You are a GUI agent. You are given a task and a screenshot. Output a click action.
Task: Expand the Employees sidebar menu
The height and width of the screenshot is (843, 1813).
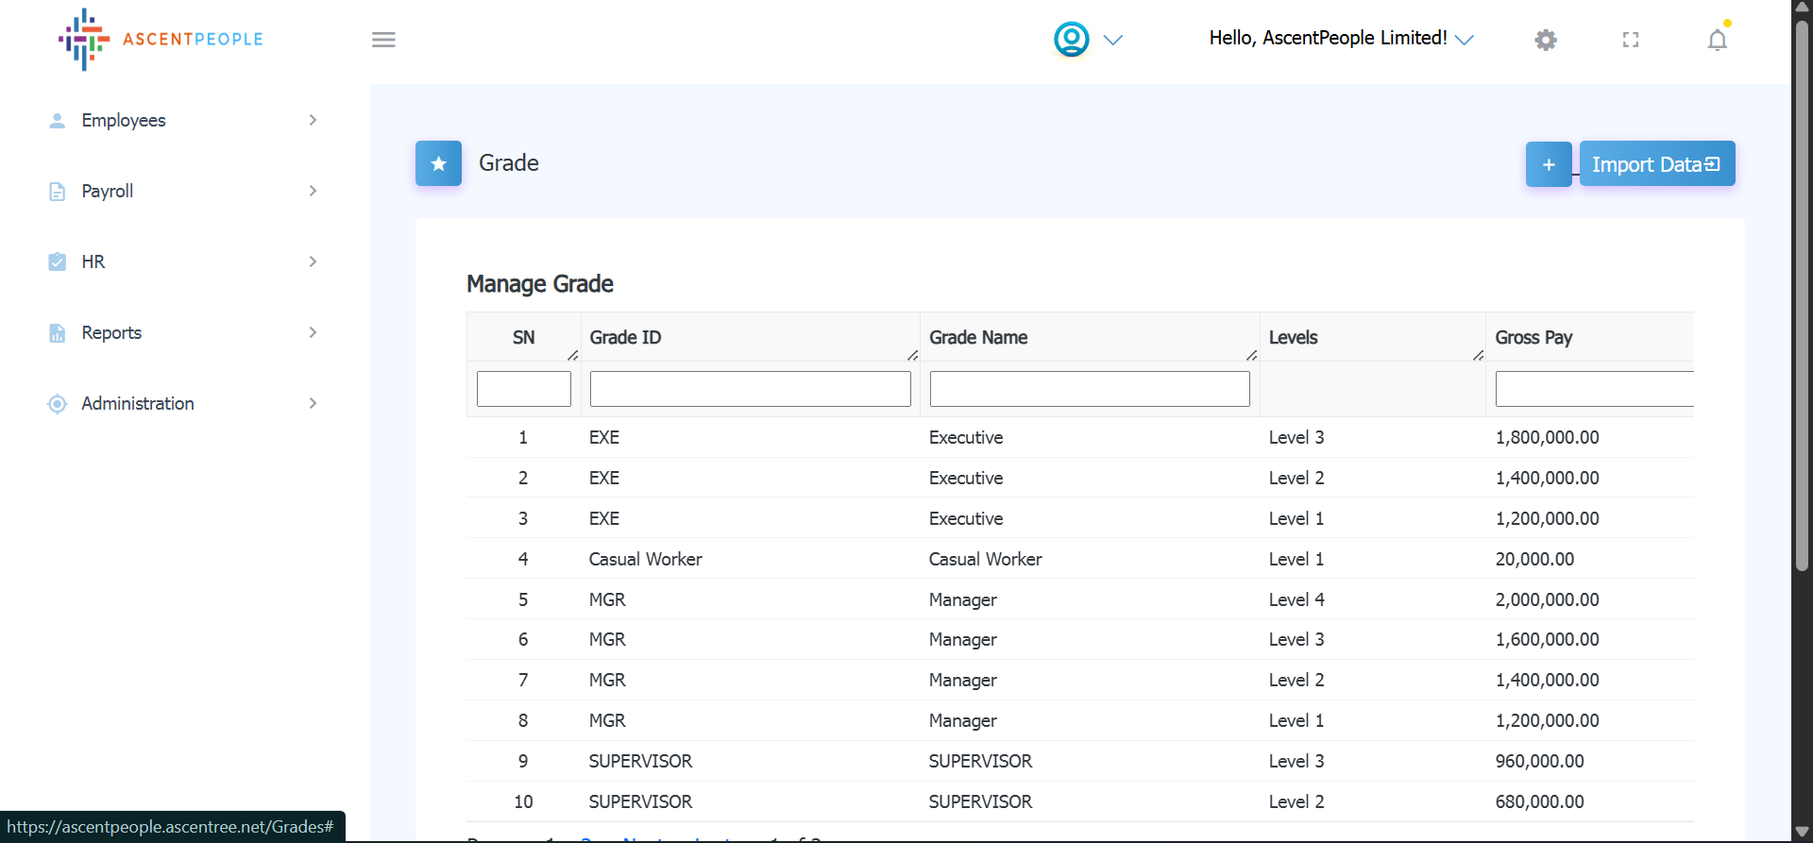pyautogui.click(x=124, y=120)
